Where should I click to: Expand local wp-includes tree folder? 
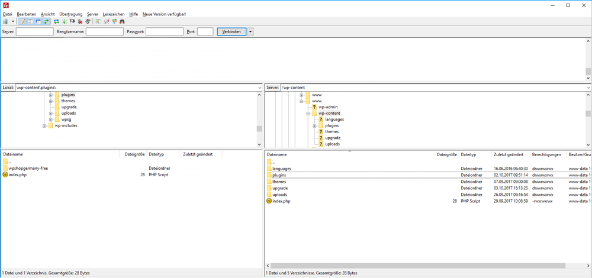coord(44,125)
